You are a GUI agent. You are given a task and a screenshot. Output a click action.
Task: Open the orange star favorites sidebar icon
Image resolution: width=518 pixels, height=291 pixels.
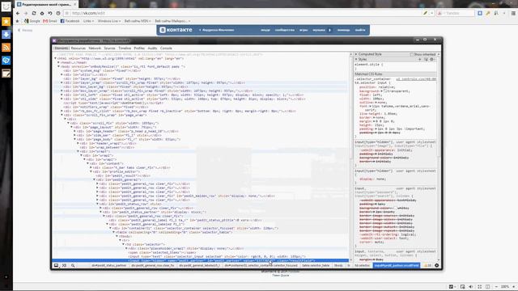(x=6, y=22)
